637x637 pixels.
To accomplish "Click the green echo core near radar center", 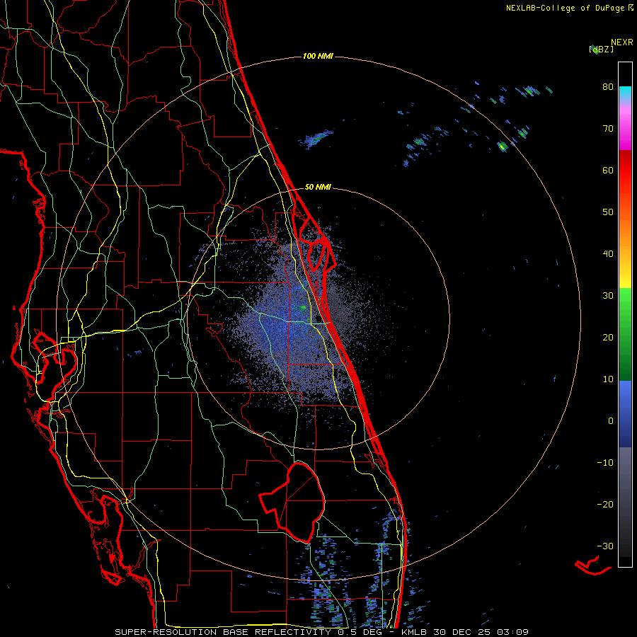I will pos(302,308).
